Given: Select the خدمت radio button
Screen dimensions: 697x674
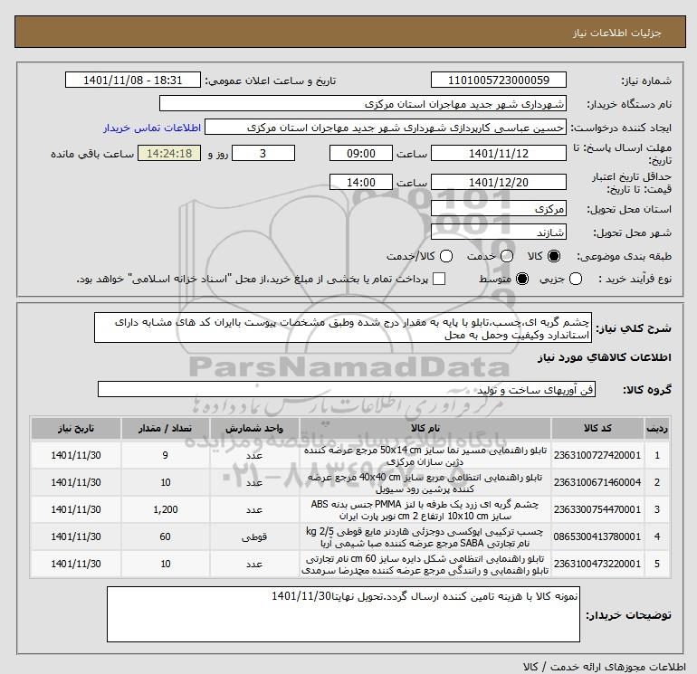Looking at the screenshot, I should click(x=507, y=256).
